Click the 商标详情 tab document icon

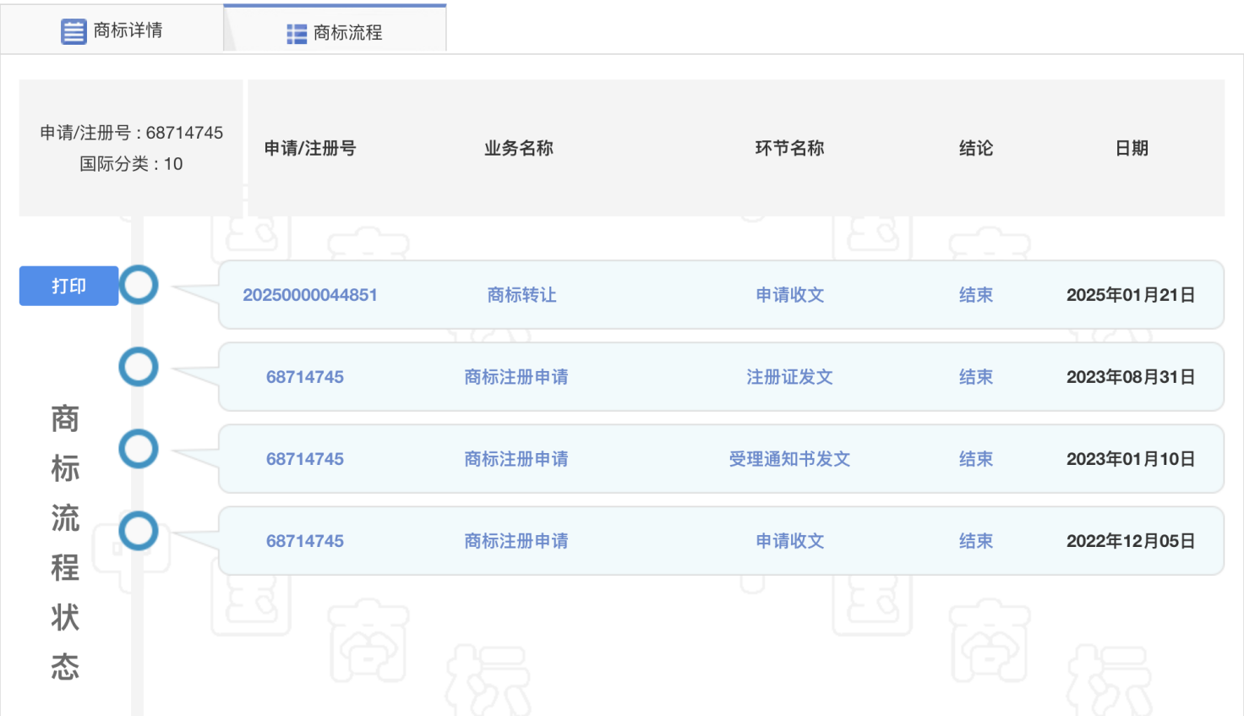point(74,31)
